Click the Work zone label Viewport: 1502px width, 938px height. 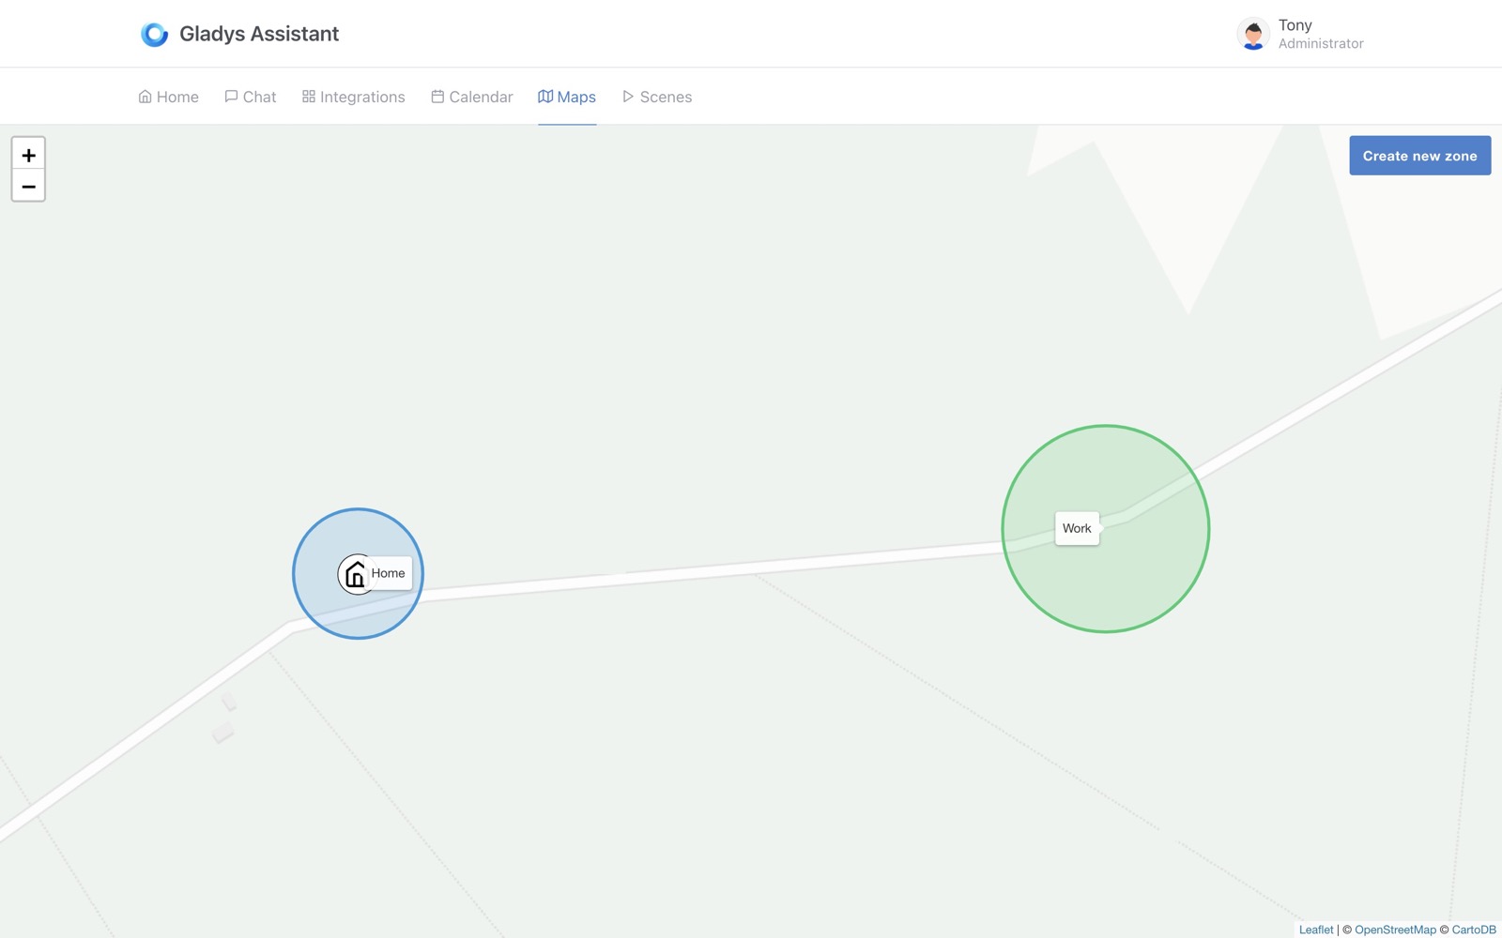point(1077,529)
